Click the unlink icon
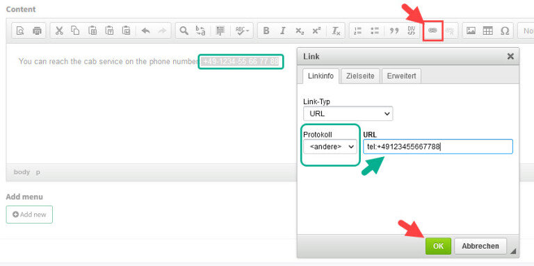The height and width of the screenshot is (266, 534). pos(450,31)
